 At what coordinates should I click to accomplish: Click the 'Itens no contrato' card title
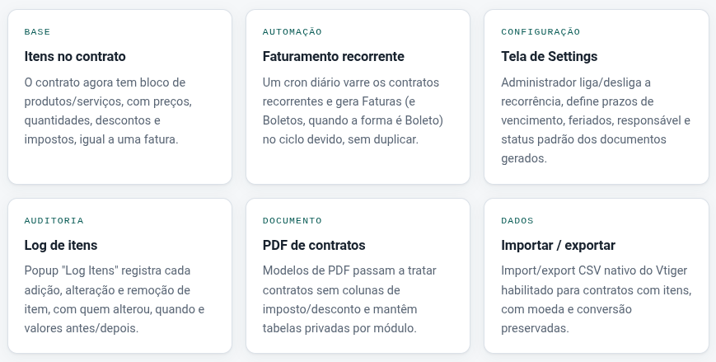coord(75,56)
